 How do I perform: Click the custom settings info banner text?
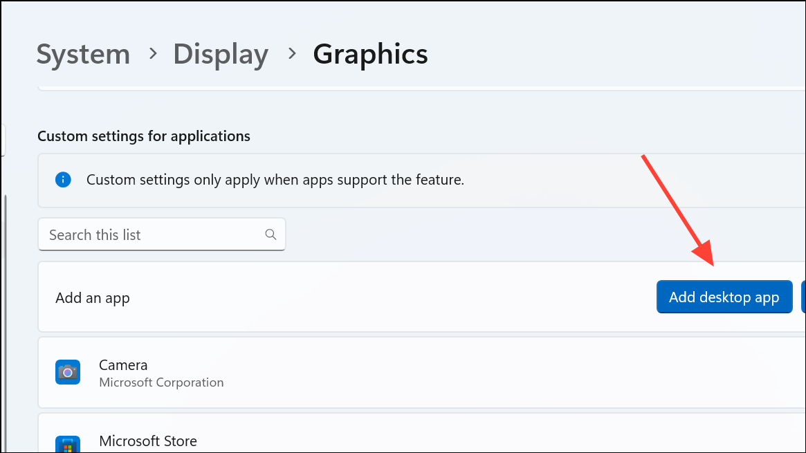point(275,180)
